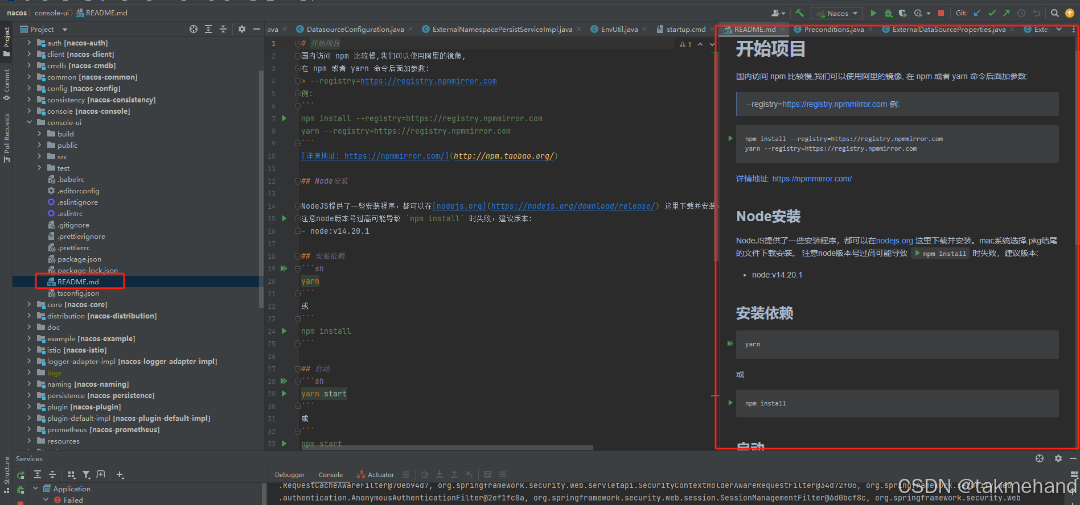Commit changes with the Git checkmark icon
This screenshot has height=505, width=1080.
[x=992, y=13]
